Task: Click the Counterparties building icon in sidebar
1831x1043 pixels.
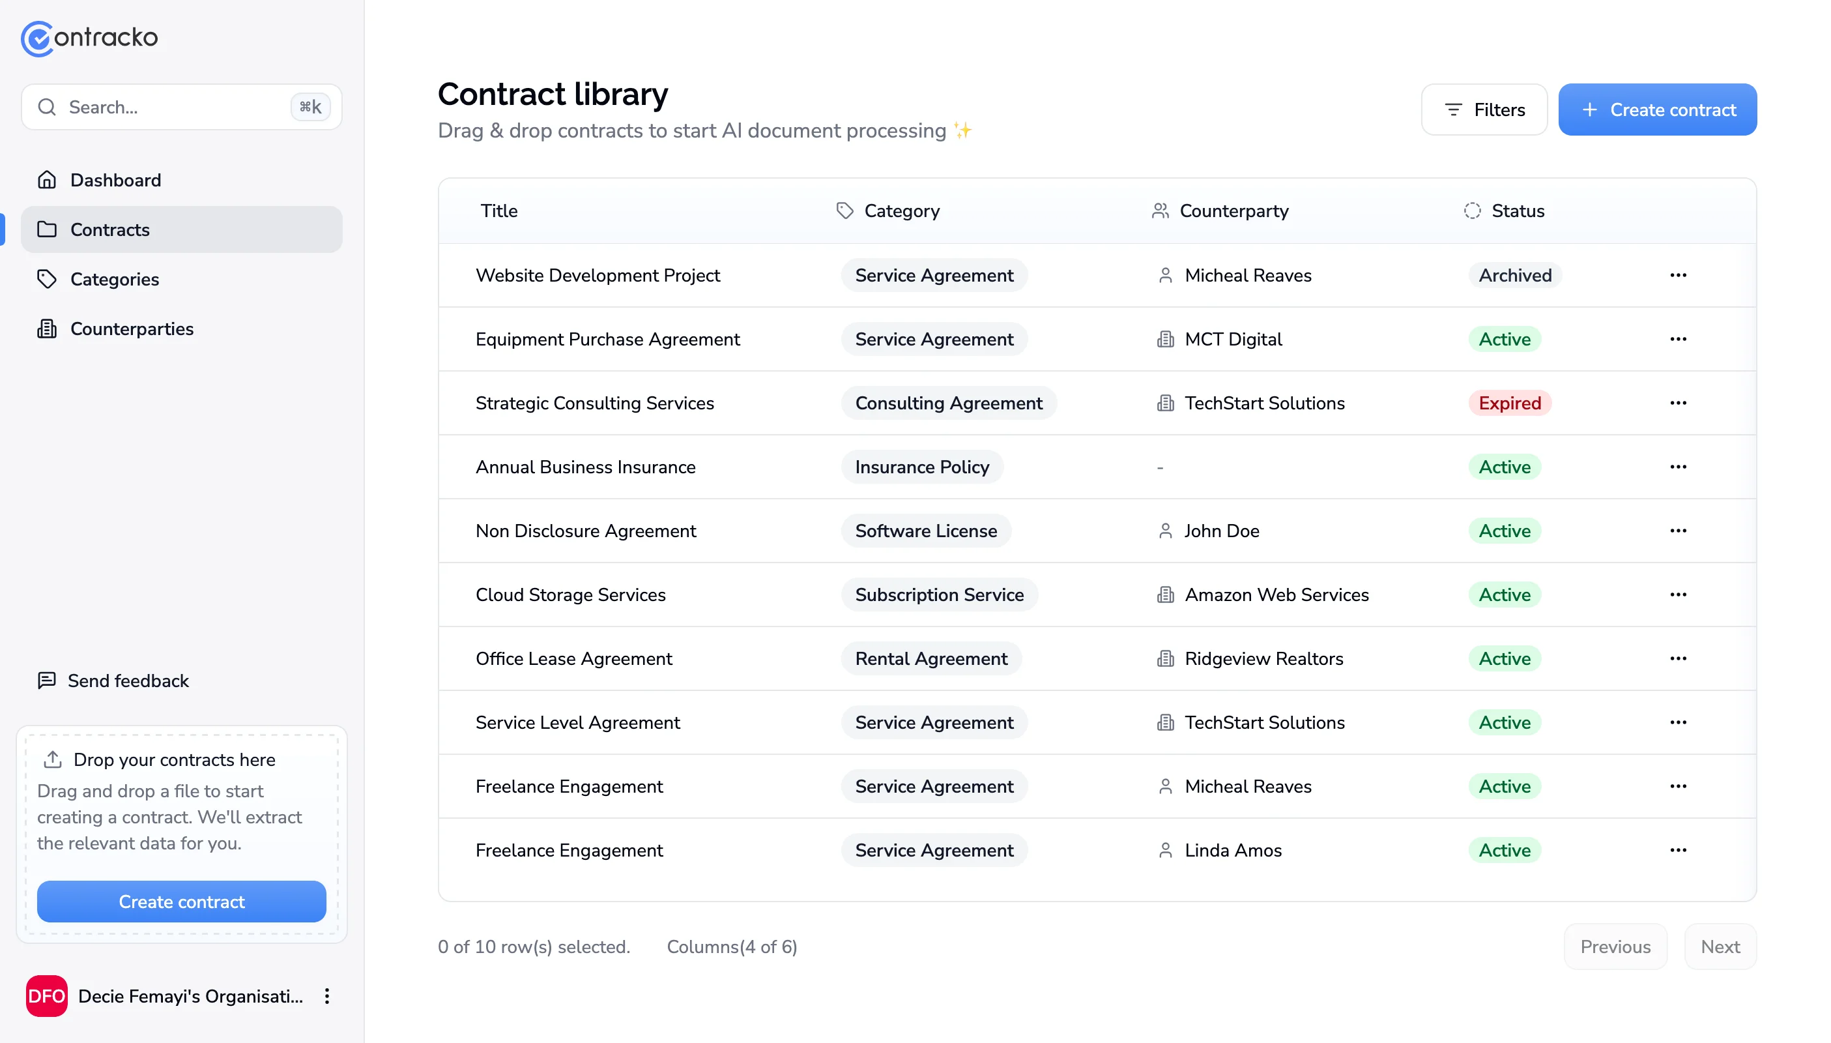Action: 48,328
